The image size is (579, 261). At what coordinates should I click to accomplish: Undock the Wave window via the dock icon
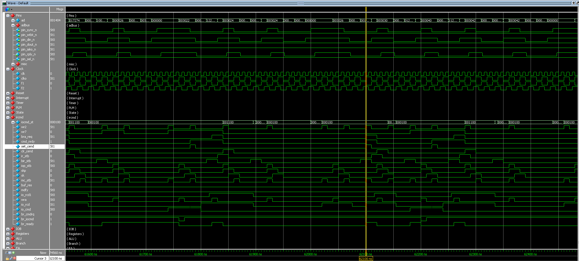tap(577, 3)
